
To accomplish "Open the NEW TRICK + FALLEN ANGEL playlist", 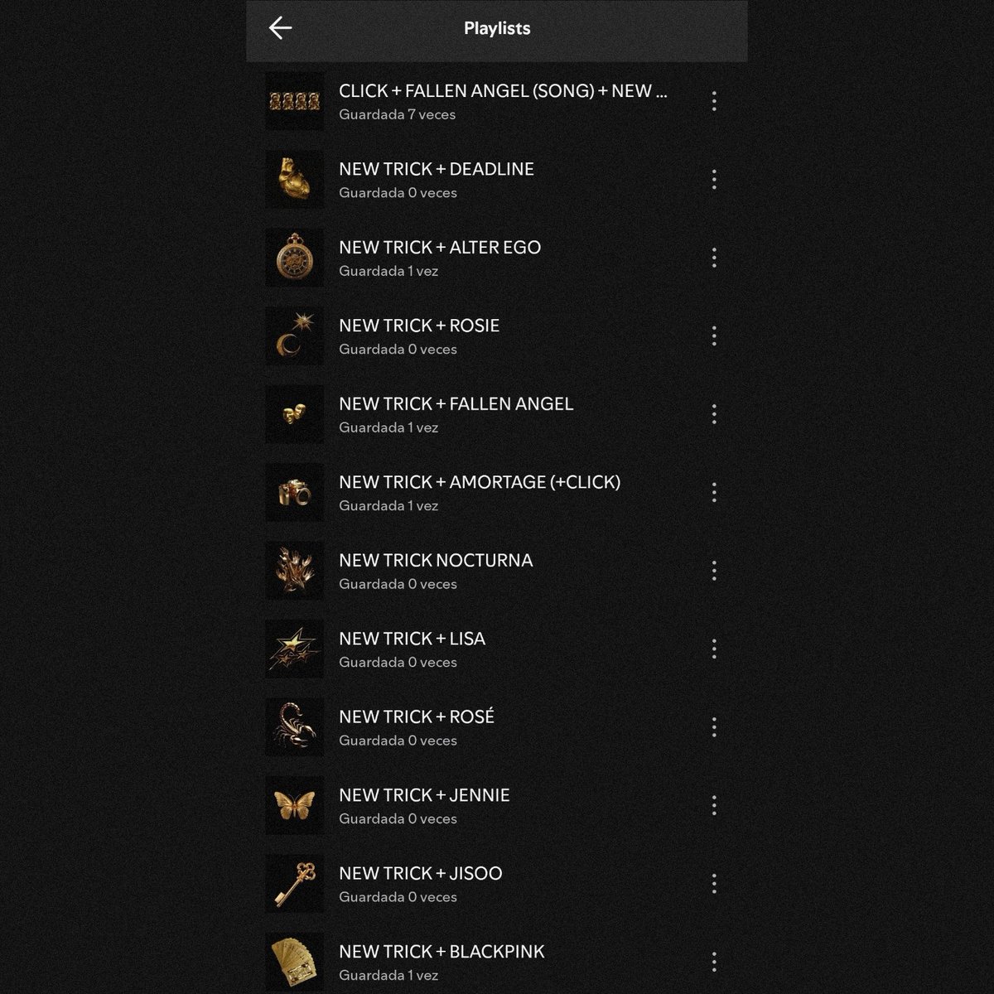I will point(497,414).
